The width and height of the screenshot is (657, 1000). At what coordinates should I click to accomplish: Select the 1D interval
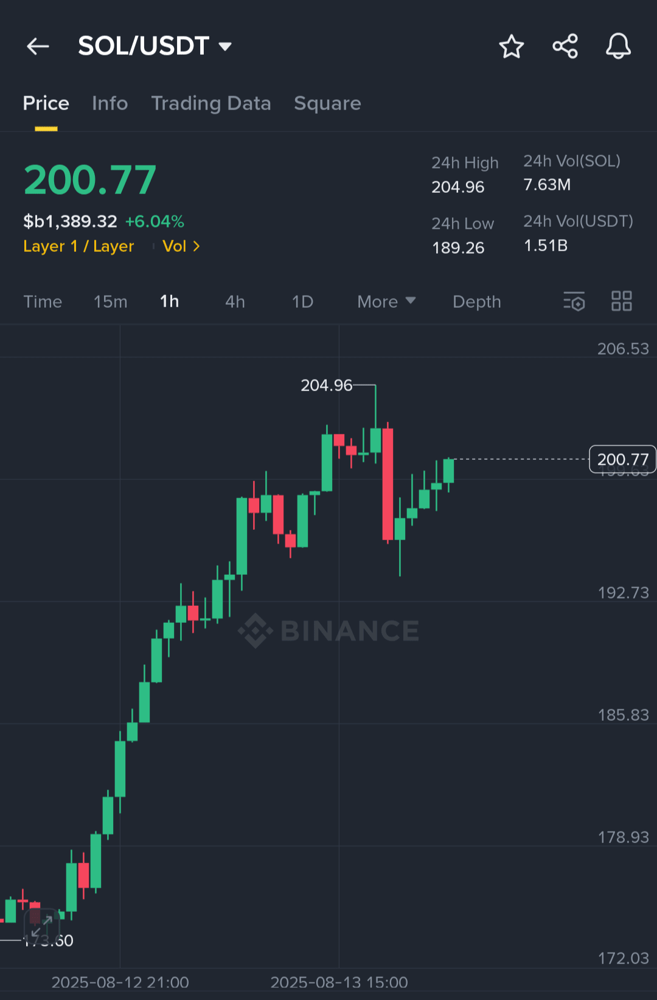pyautogui.click(x=302, y=302)
